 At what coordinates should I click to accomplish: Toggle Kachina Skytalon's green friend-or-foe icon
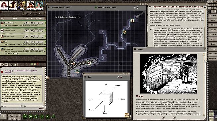coord(45,36)
